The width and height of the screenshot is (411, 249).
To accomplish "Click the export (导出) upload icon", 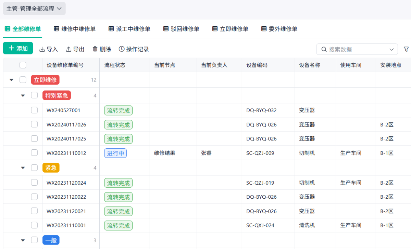I will coord(68,49).
